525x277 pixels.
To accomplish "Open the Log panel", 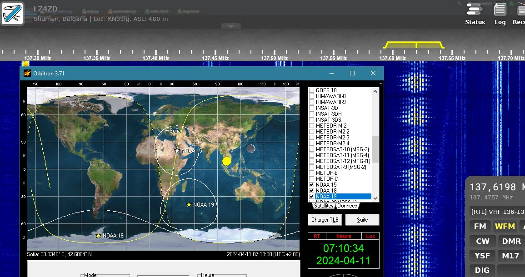I will [x=500, y=14].
